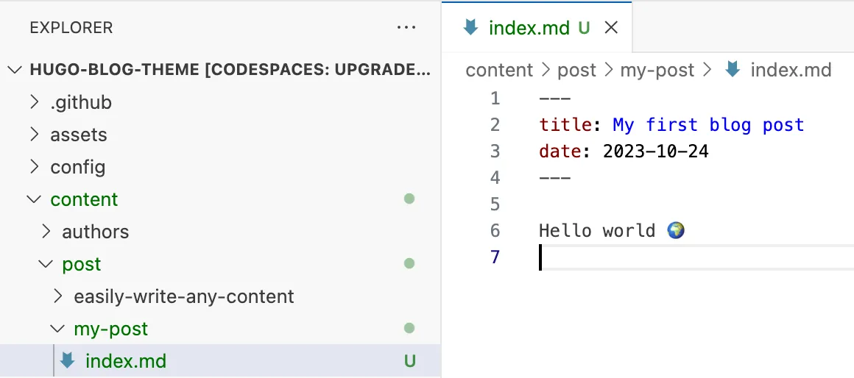Click markdown icon in breadcrumb path
The width and height of the screenshot is (854, 378).
pyautogui.click(x=733, y=70)
